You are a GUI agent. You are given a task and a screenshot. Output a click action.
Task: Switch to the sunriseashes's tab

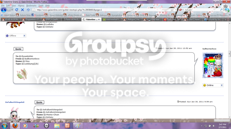112,20
